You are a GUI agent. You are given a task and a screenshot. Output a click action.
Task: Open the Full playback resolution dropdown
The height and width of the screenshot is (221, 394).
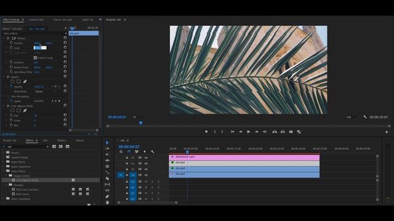coord(353,117)
